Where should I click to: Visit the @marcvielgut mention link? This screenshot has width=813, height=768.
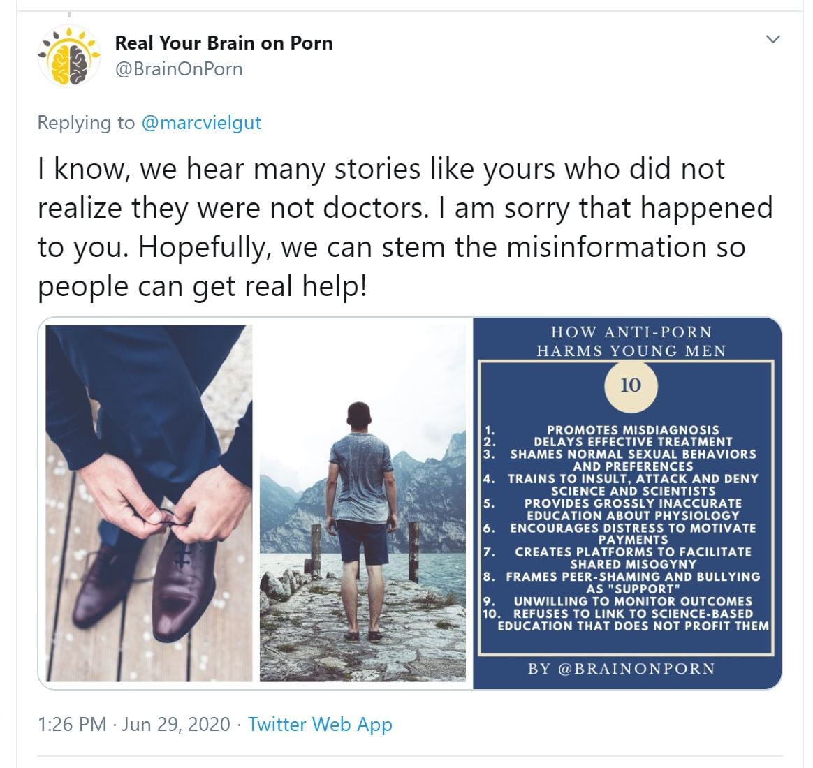201,123
